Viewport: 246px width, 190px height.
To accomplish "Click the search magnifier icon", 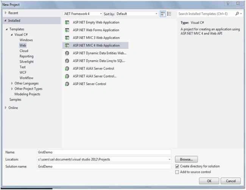I will coord(237,14).
